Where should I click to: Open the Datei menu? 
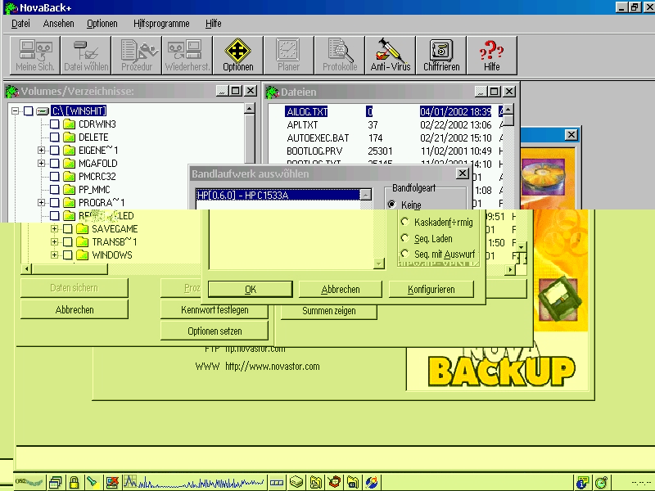[20, 24]
